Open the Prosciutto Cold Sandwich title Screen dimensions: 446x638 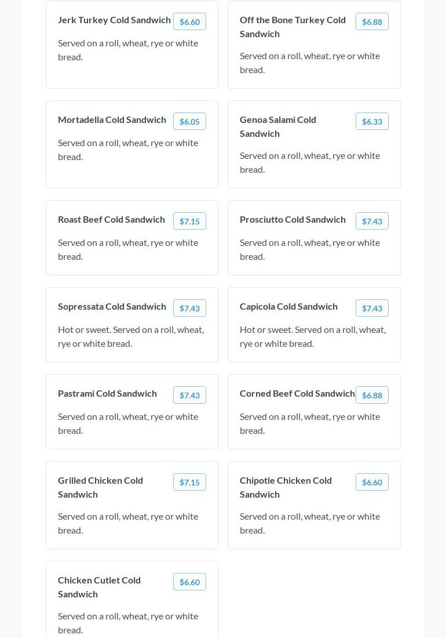click(293, 219)
